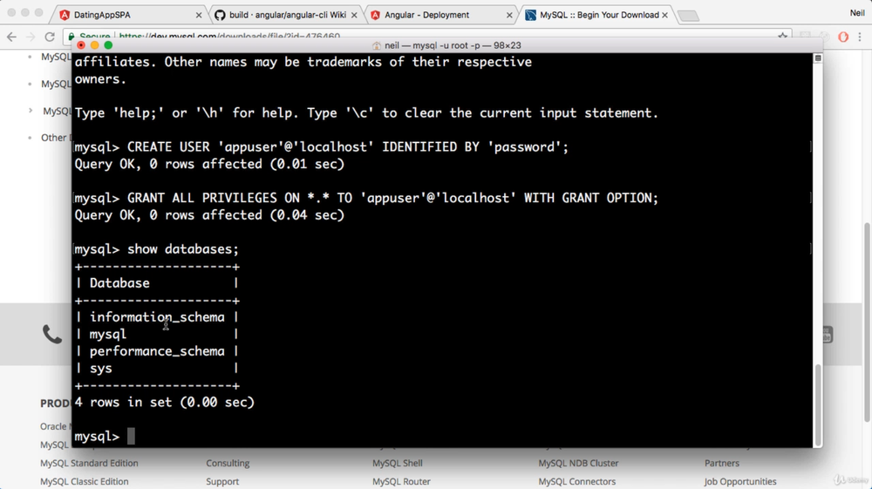Click the 'information_schema' database row
Viewport: 872px width, 489px height.
click(x=157, y=317)
